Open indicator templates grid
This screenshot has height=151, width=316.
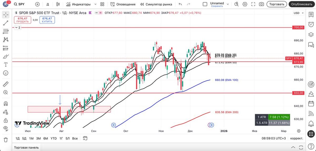coord(102,4)
